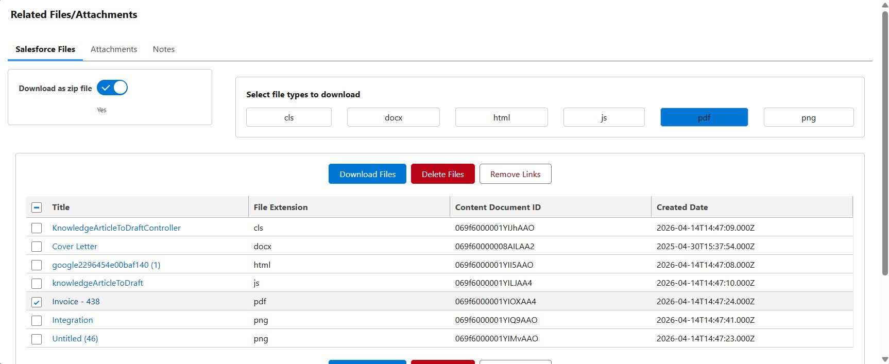Click the blue Download Files button
The height and width of the screenshot is (364, 889).
[x=368, y=174]
